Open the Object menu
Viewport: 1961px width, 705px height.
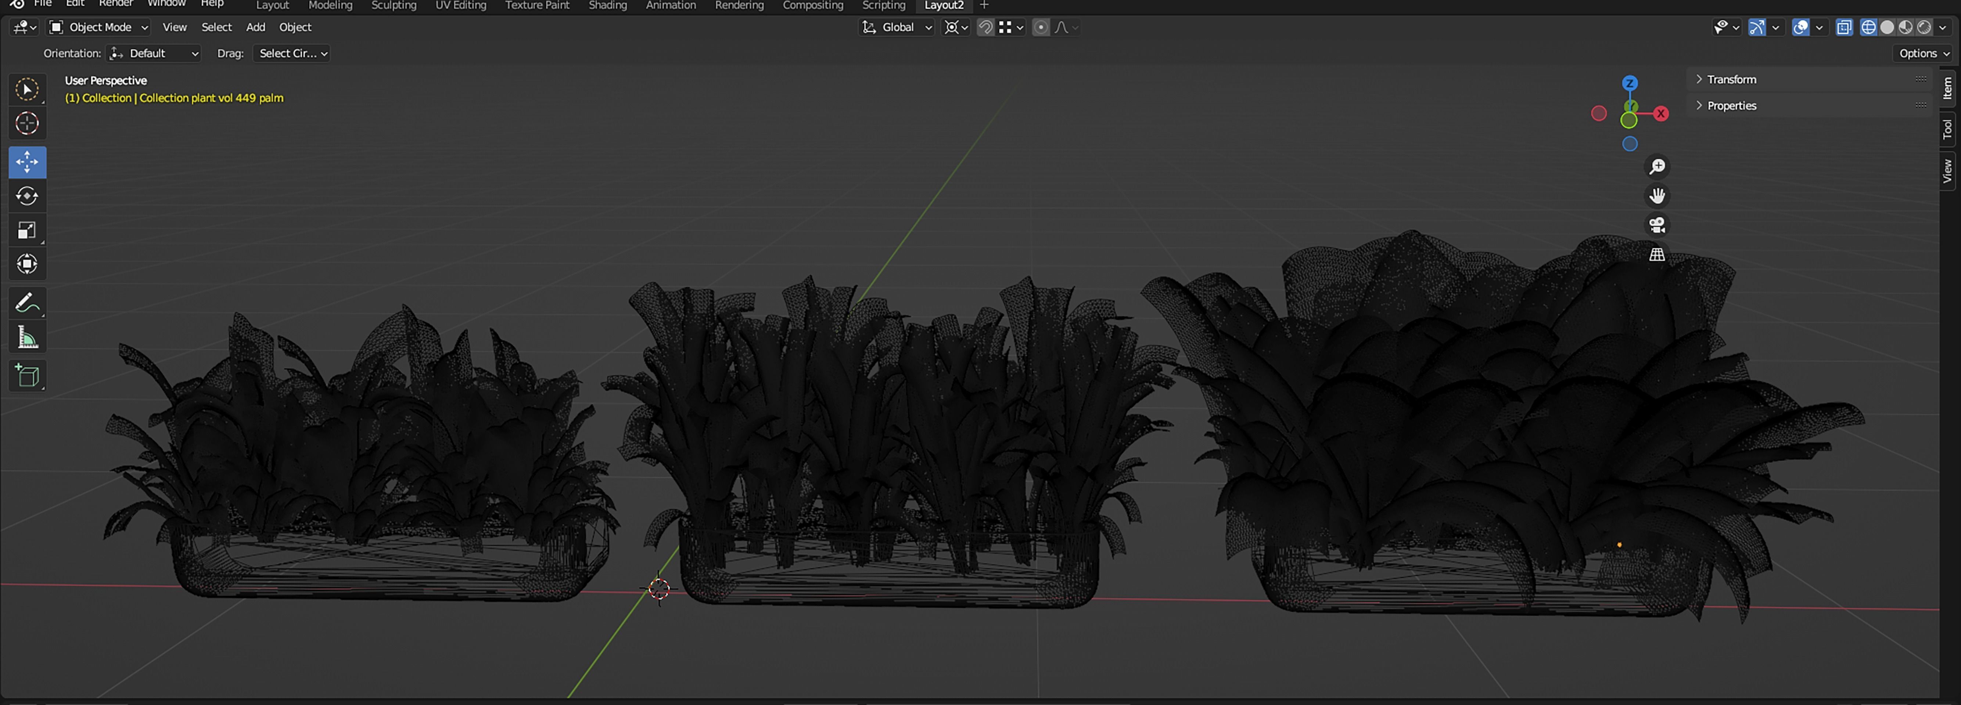(x=295, y=28)
